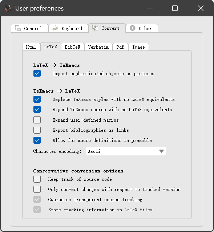This screenshot has width=214, height=232.
Task: Enable Expand user-defined macros
Action: coord(37,120)
